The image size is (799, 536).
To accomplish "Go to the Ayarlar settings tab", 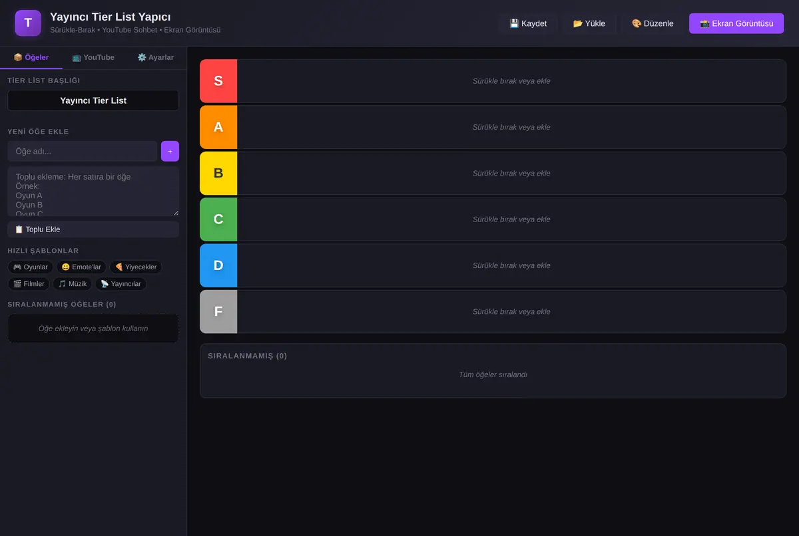I will point(155,58).
